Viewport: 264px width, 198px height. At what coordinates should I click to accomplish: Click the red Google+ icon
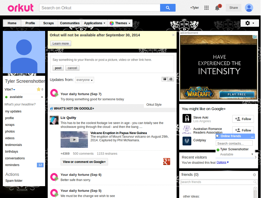coord(167,161)
